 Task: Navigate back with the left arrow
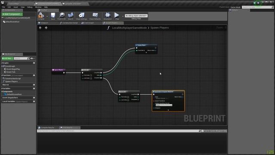click(x=40, y=28)
